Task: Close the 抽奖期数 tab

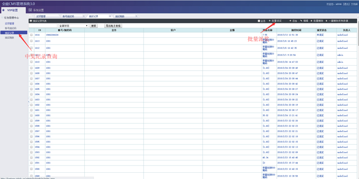Action: coord(136,16)
